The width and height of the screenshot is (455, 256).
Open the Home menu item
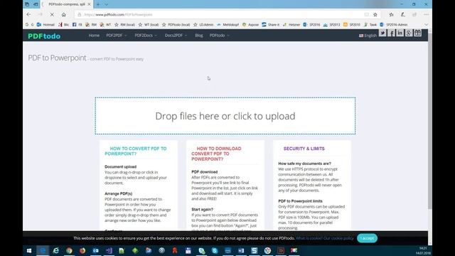94,36
